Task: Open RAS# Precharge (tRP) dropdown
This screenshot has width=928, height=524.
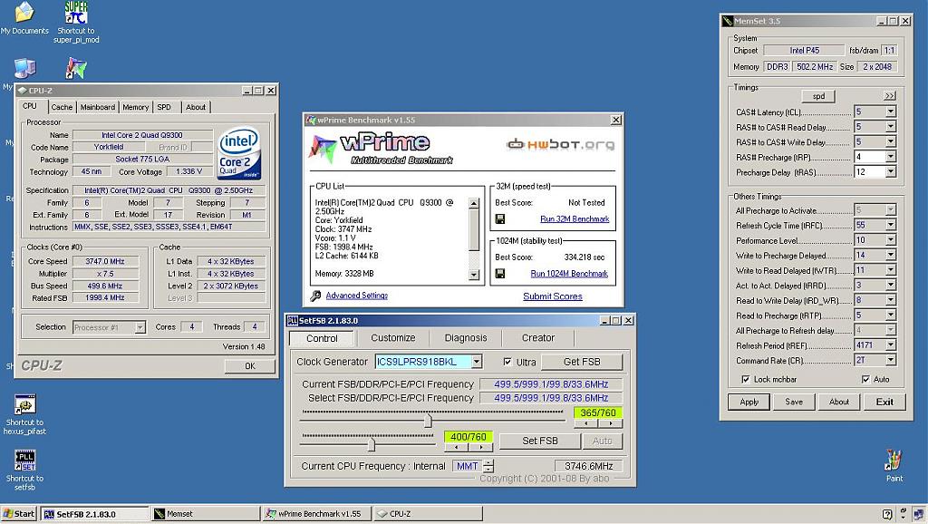Action: 890,157
